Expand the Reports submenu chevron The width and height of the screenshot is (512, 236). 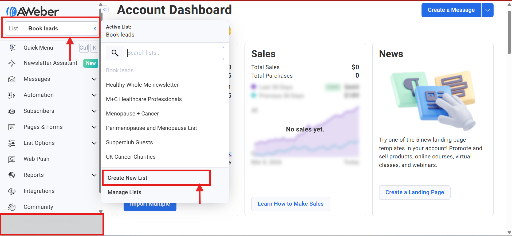(94, 175)
